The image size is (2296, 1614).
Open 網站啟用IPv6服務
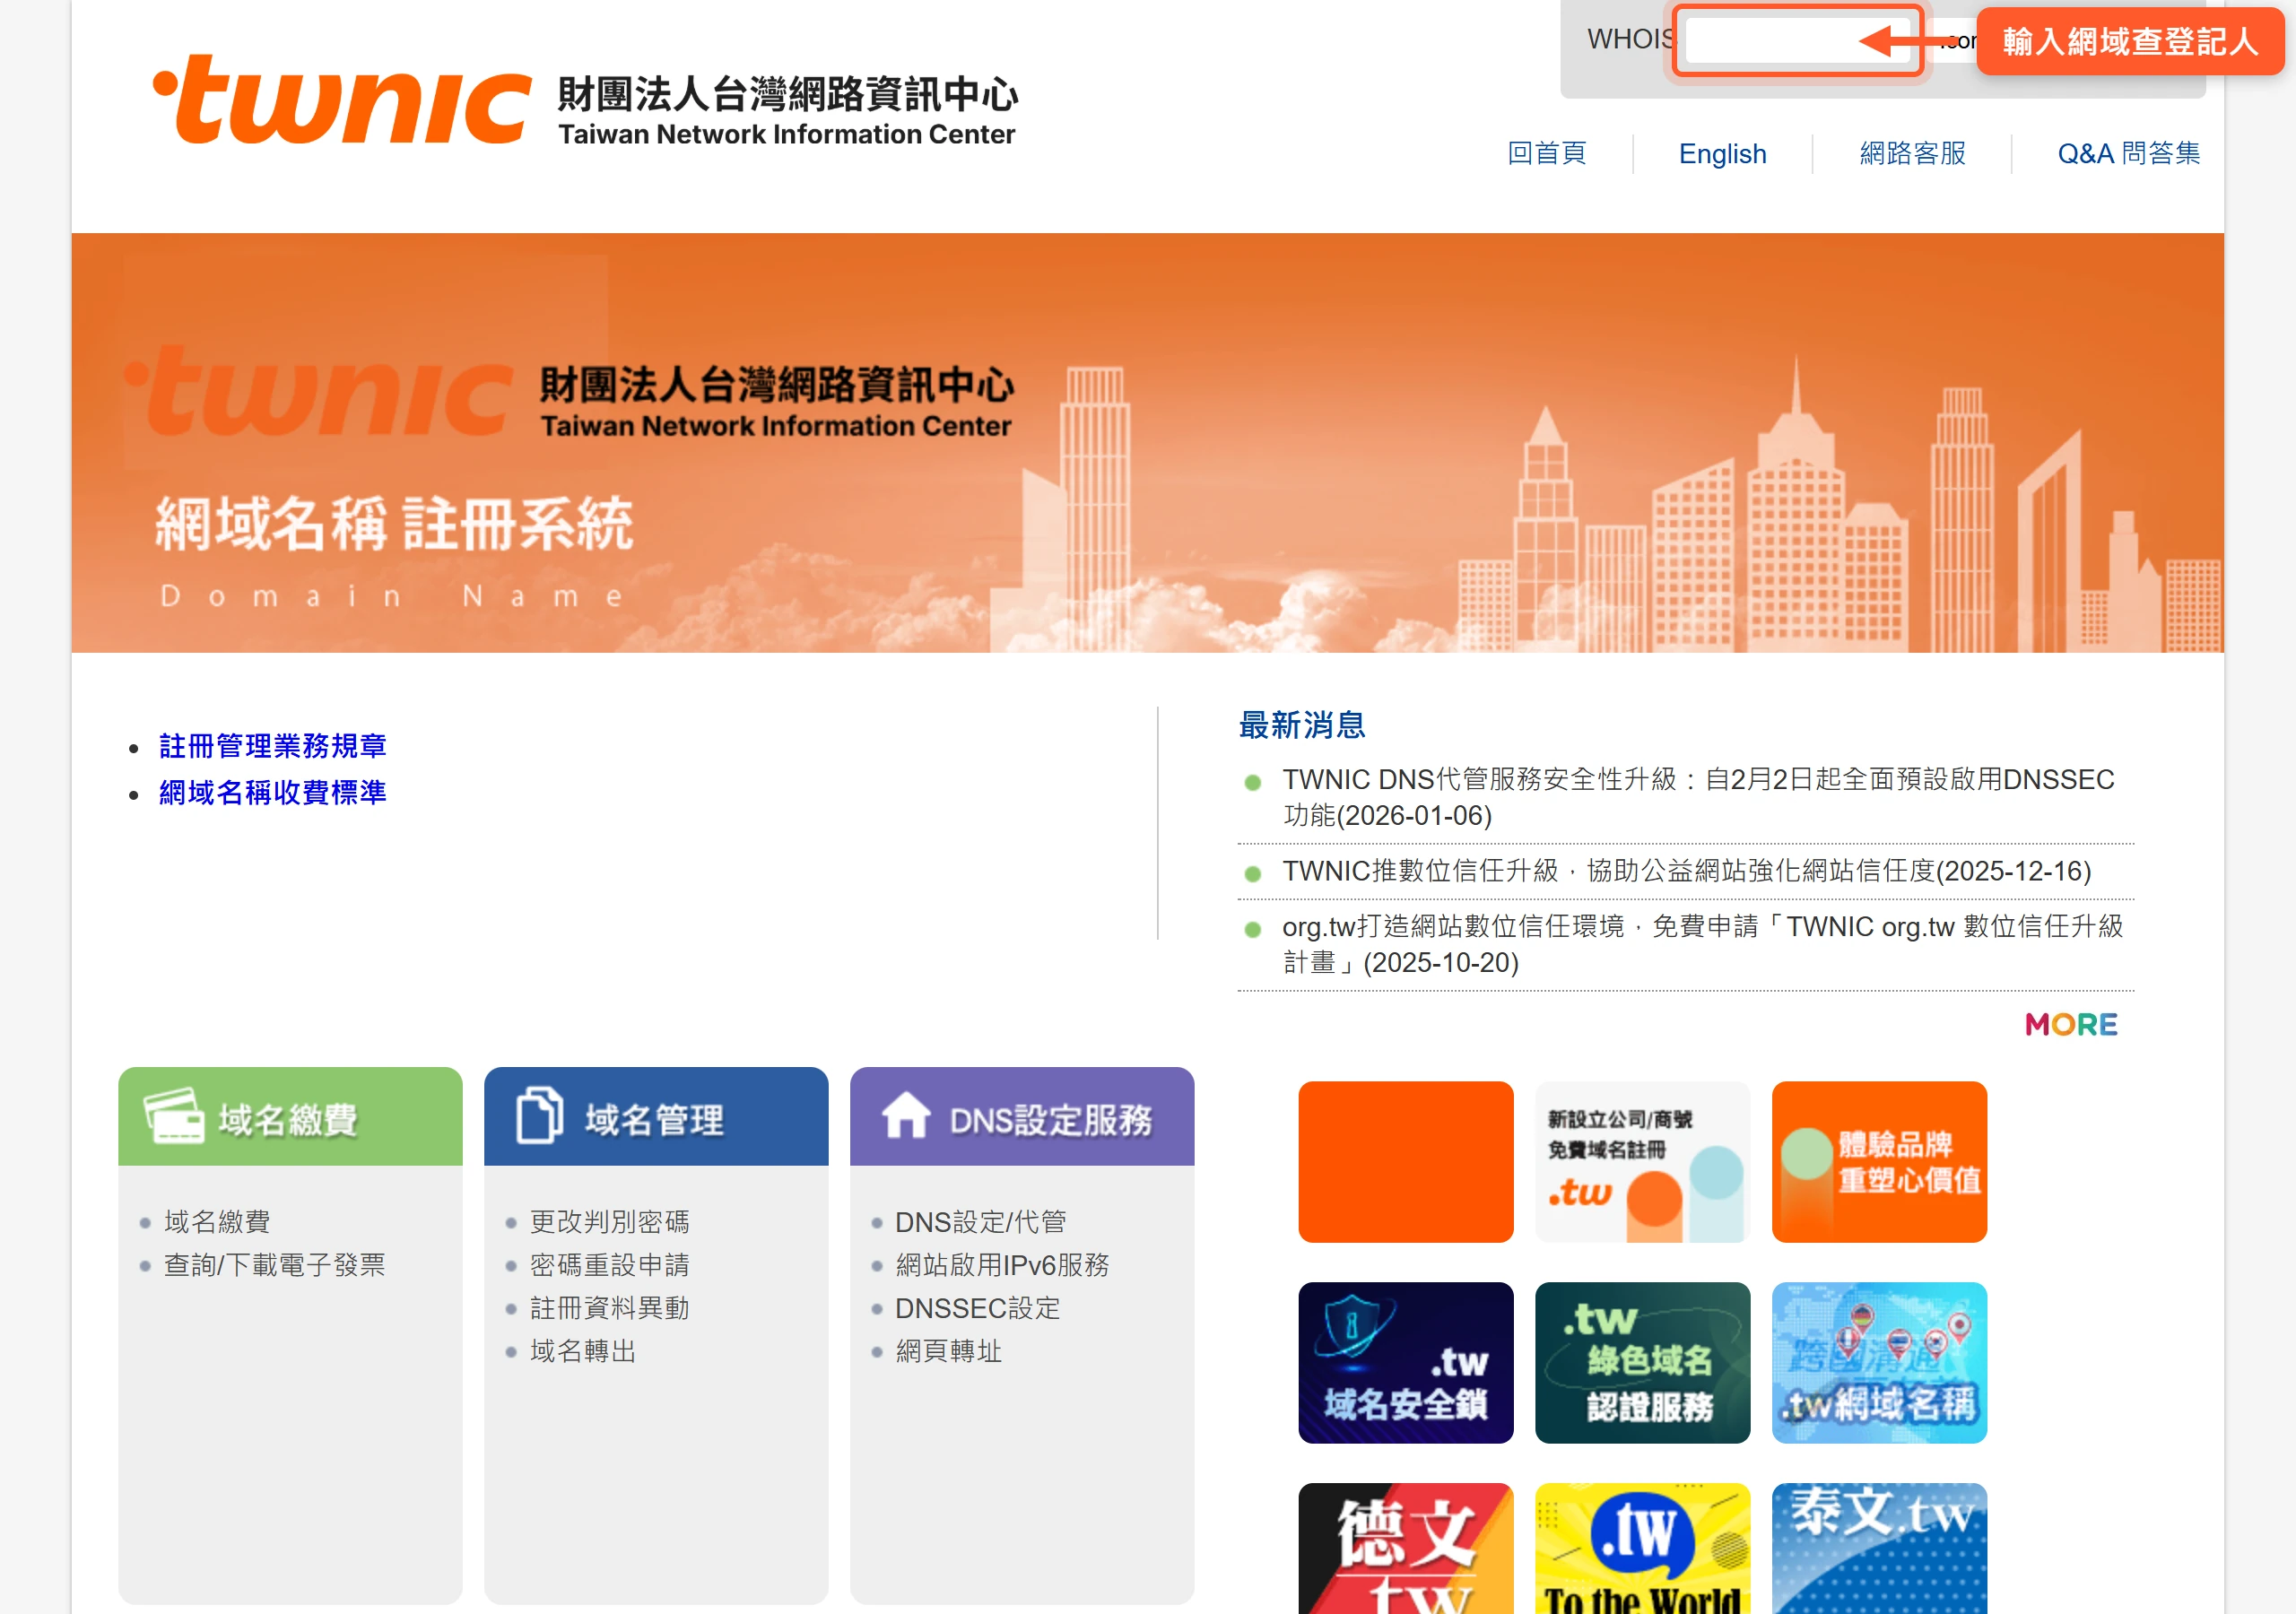(x=1002, y=1265)
